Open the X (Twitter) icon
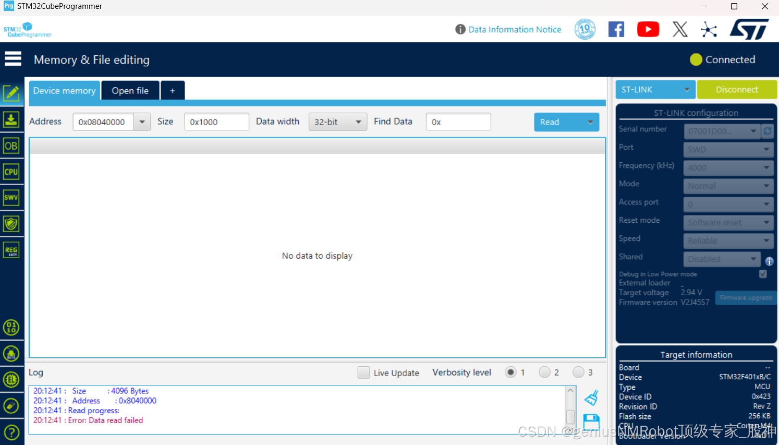 (x=680, y=29)
